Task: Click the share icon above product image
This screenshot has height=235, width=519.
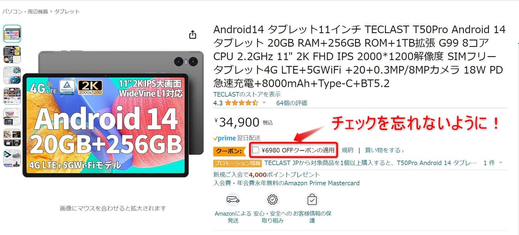Action: tap(193, 35)
